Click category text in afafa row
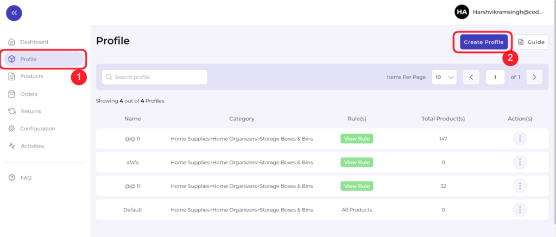 242,162
